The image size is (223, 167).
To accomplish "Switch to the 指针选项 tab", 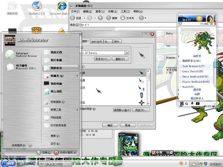I will (x=96, y=41).
